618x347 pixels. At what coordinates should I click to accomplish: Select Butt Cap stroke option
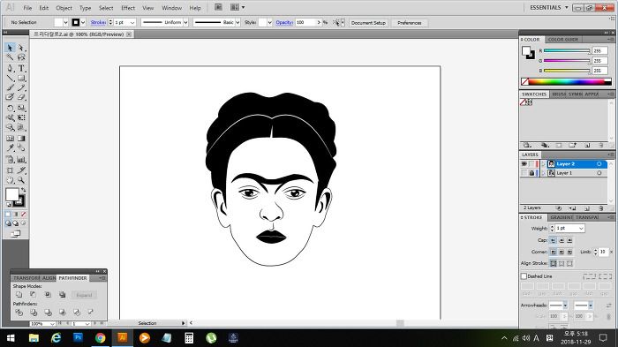(553, 240)
